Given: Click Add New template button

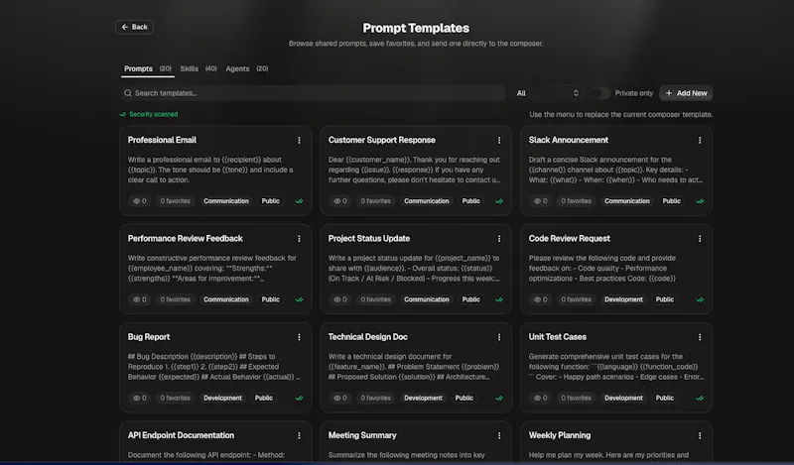Looking at the screenshot, I should [686, 93].
